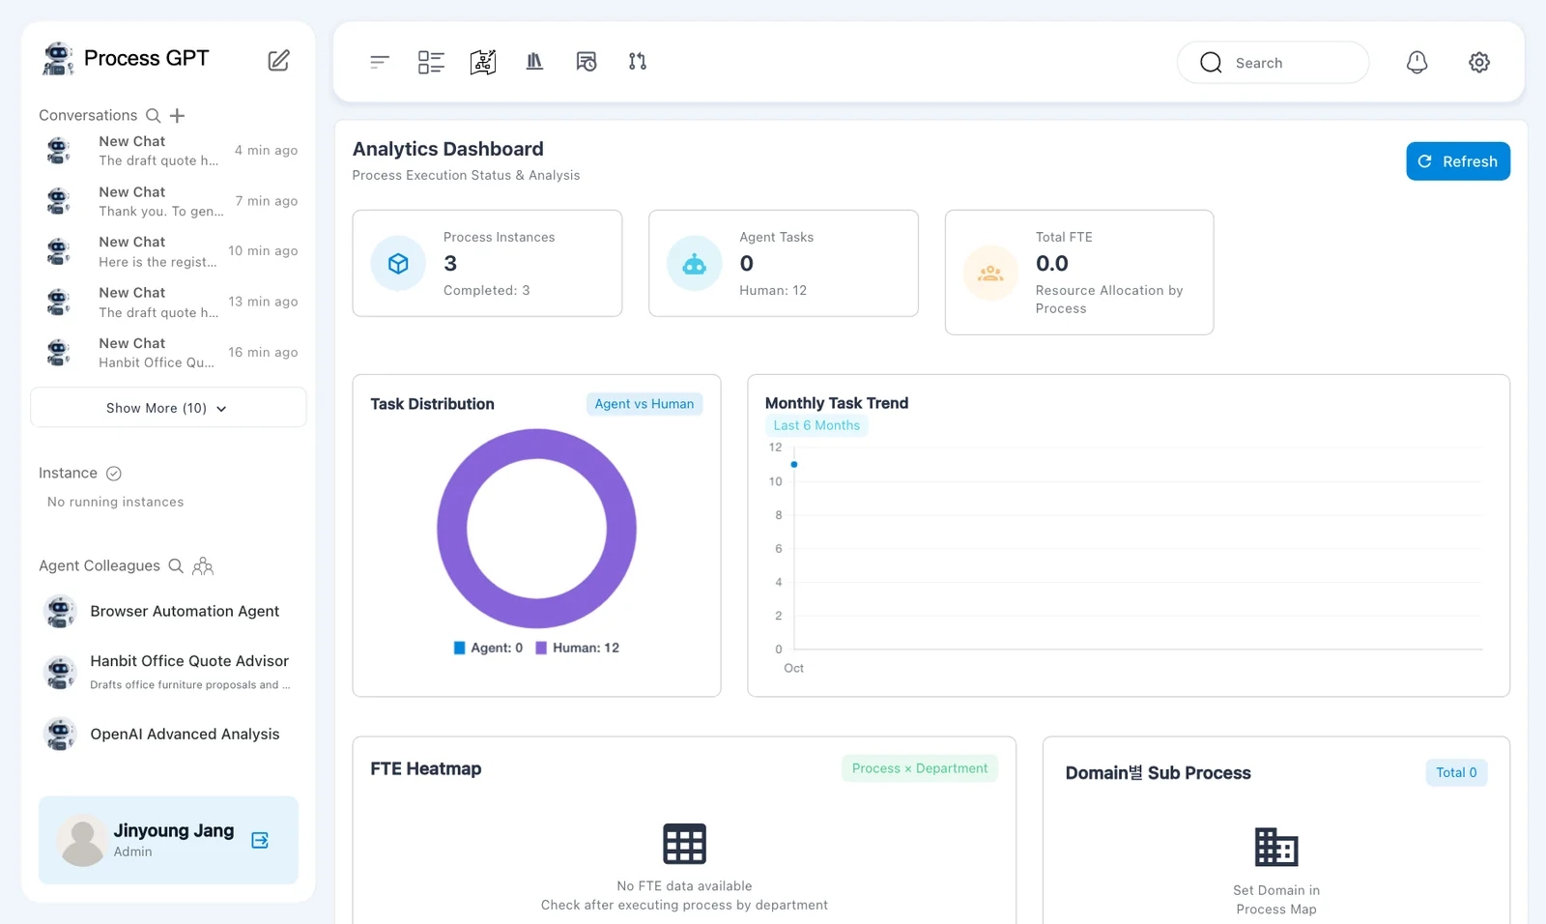1546x924 pixels.
Task: Open chat 'Here is the regist...'
Action: pos(169,251)
